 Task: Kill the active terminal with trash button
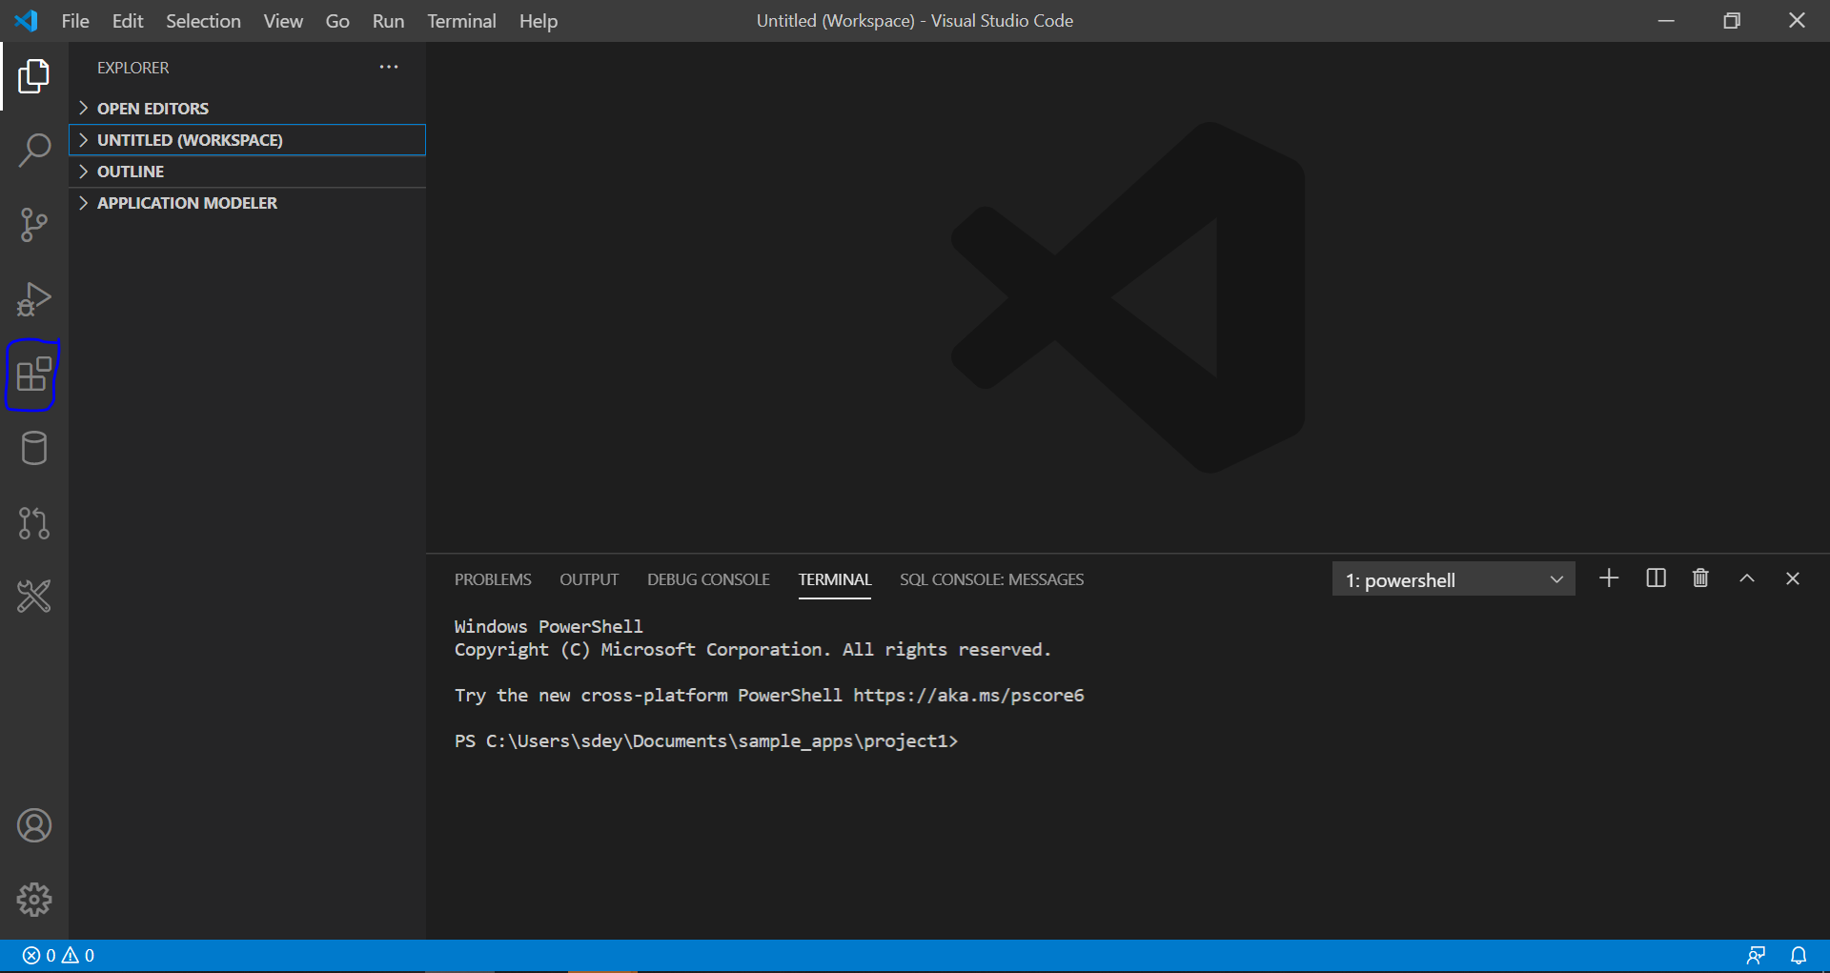click(1700, 578)
